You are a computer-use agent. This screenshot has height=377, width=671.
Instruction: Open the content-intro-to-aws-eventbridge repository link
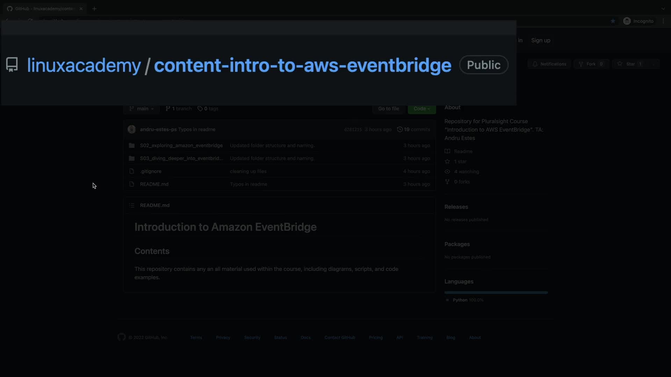click(303, 65)
